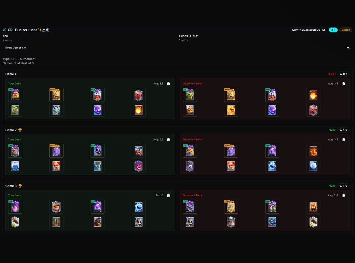Click the Clutch badge
The width and height of the screenshot is (355, 263).
[x=346, y=30]
